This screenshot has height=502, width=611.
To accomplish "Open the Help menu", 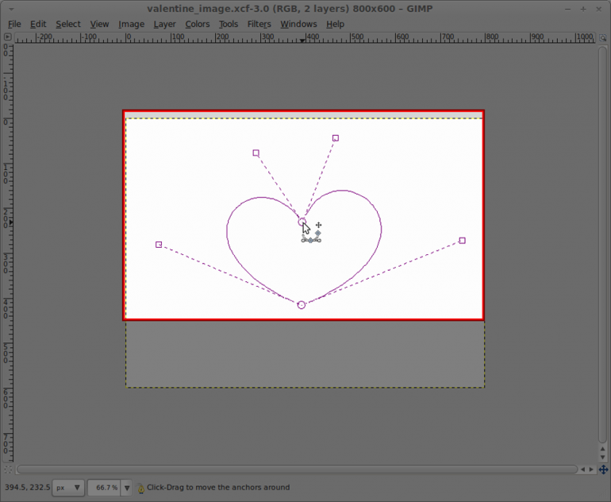I will coord(335,24).
